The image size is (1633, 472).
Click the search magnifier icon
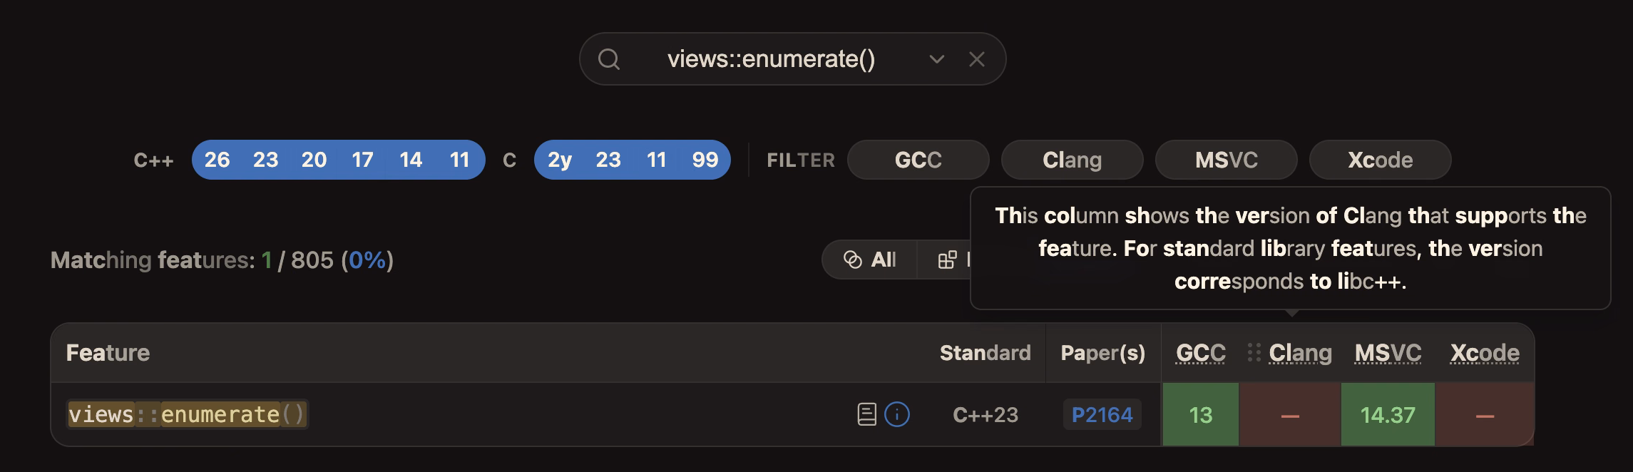[608, 59]
